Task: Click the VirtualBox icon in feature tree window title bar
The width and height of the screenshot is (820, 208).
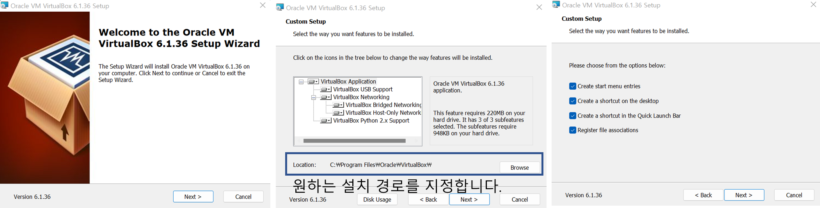Action: 280,7
